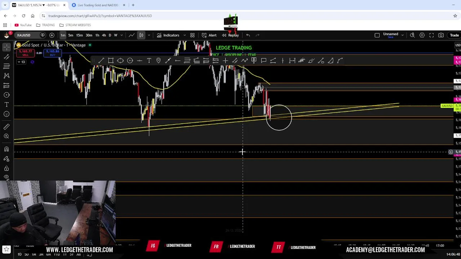Switch to the 1m timeframe
Screen dimensions: 461x259
[x=63, y=35]
